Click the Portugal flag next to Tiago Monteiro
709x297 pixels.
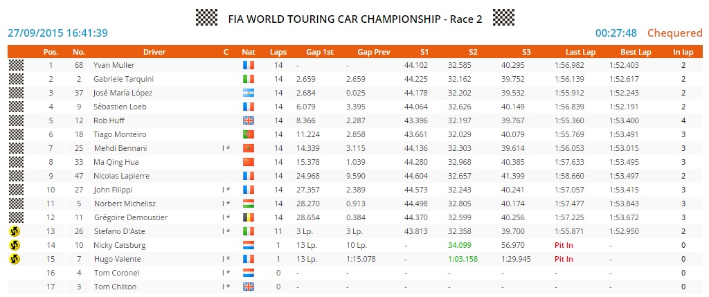249,134
